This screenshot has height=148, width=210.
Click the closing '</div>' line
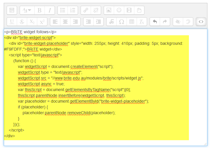coord(10,136)
